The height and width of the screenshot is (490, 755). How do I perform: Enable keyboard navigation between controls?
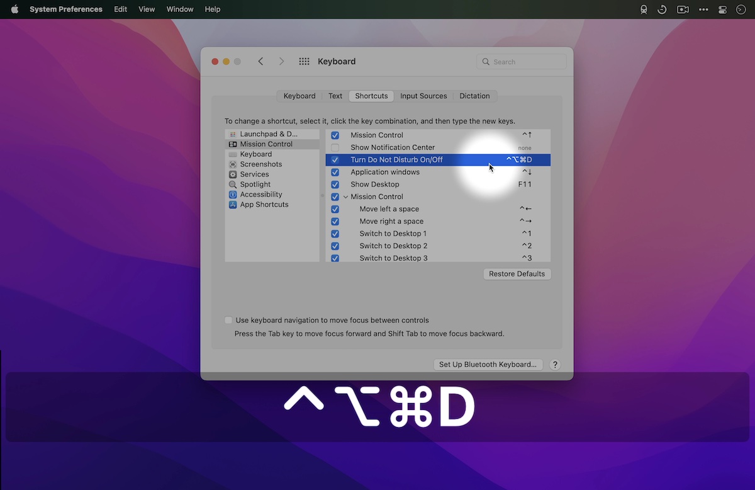pos(228,320)
